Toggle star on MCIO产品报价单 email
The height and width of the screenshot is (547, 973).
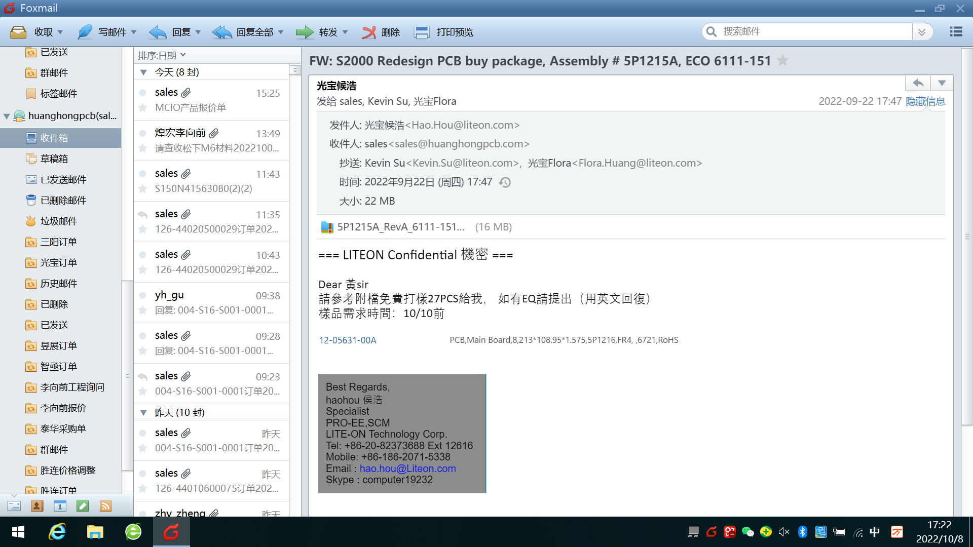pos(143,107)
